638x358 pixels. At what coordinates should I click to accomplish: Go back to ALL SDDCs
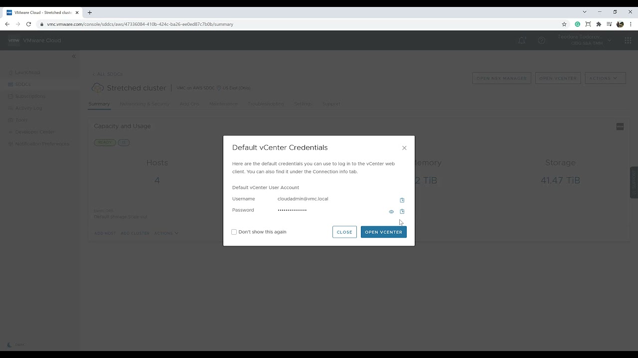(x=108, y=74)
